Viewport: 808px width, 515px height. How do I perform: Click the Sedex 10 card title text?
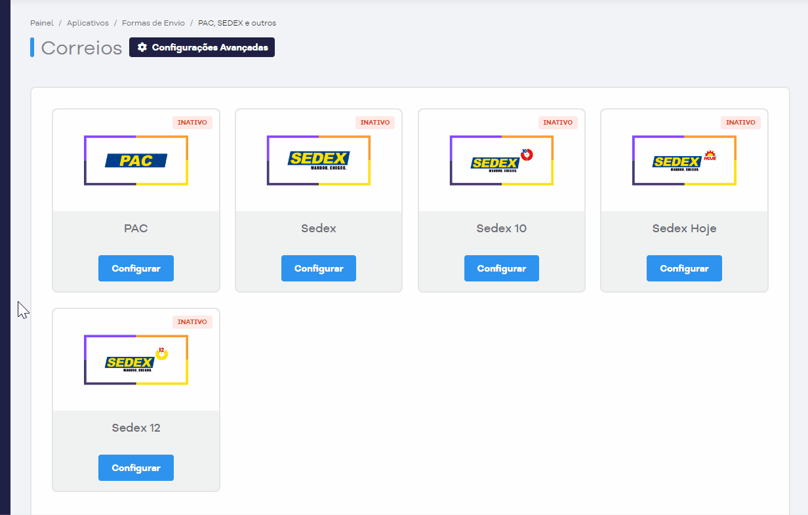click(502, 228)
